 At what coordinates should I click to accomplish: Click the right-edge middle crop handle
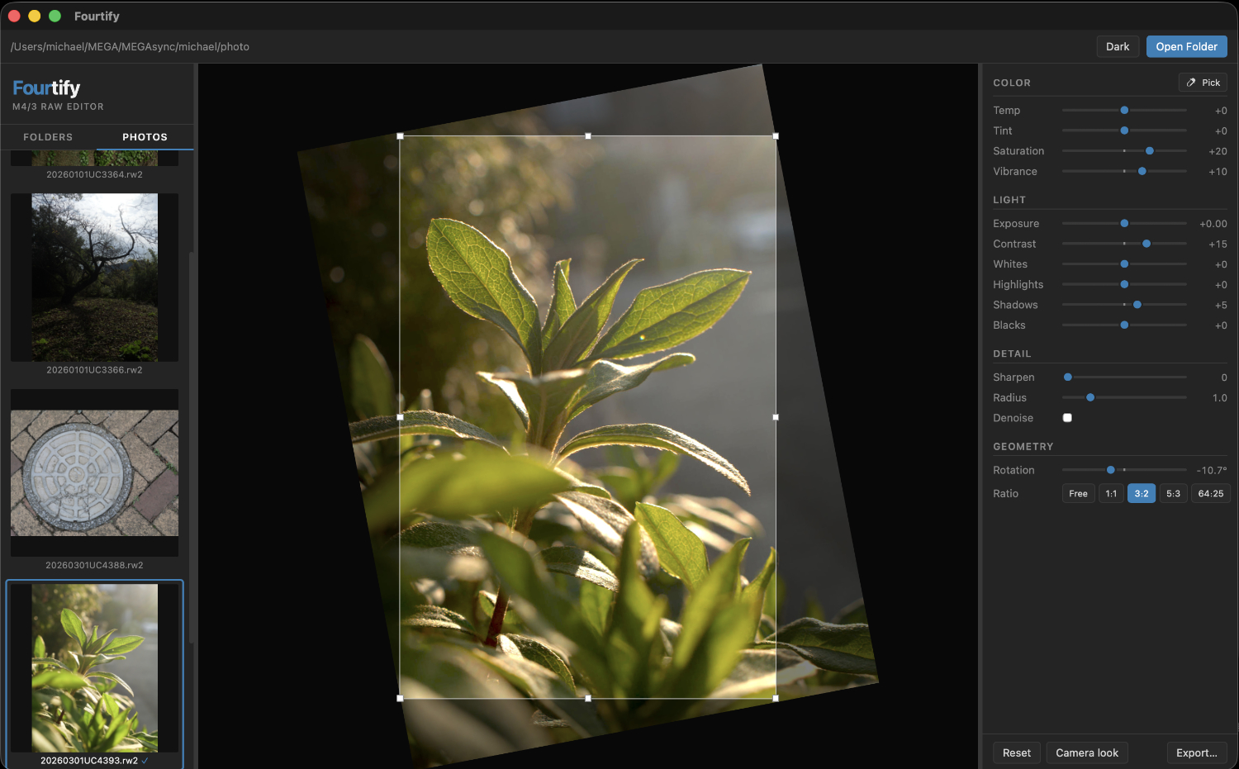776,417
